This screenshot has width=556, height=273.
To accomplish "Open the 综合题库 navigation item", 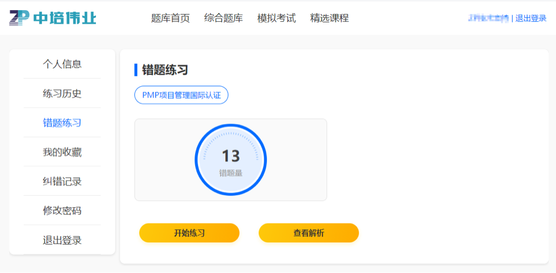I will (x=224, y=18).
